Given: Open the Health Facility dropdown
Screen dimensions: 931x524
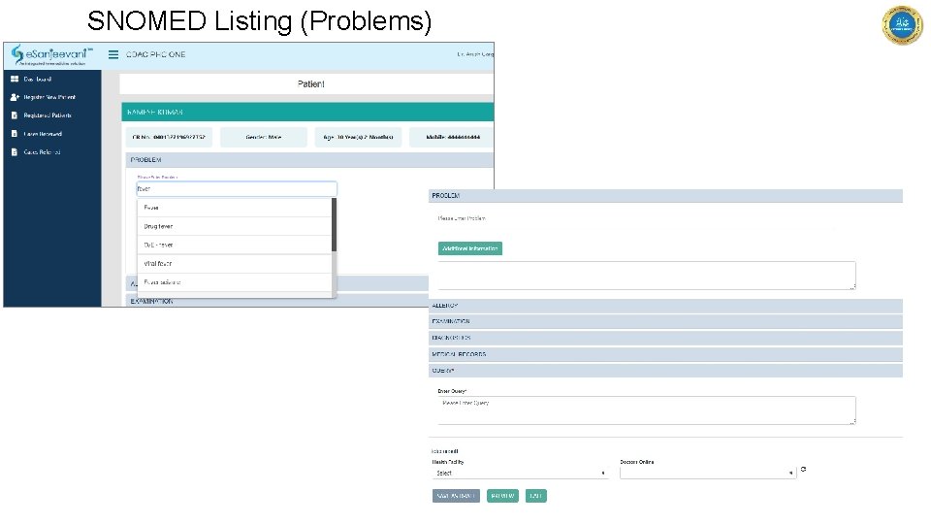Looking at the screenshot, I should tap(520, 473).
